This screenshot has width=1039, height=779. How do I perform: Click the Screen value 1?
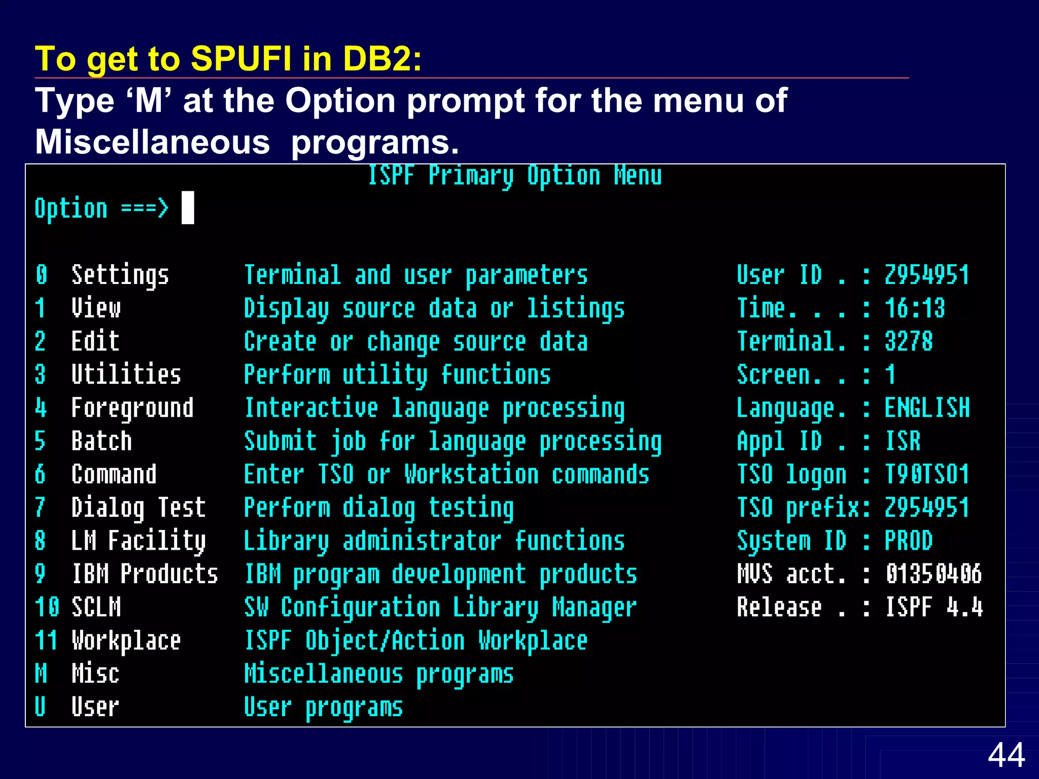(x=890, y=375)
